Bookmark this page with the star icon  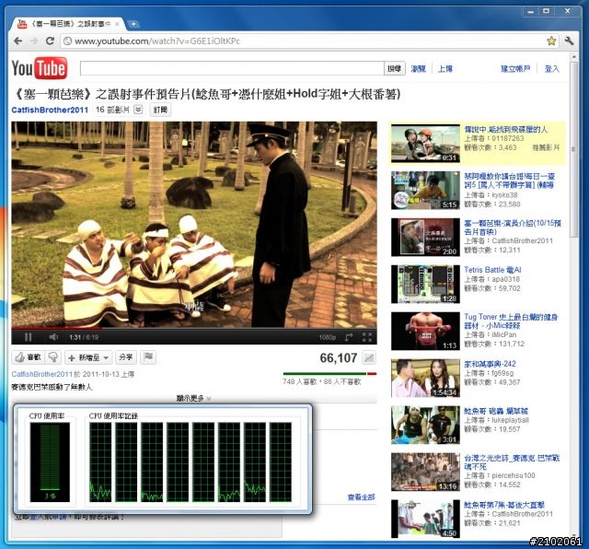pos(551,41)
